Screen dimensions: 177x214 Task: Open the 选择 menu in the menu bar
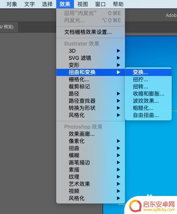coord(47,4)
